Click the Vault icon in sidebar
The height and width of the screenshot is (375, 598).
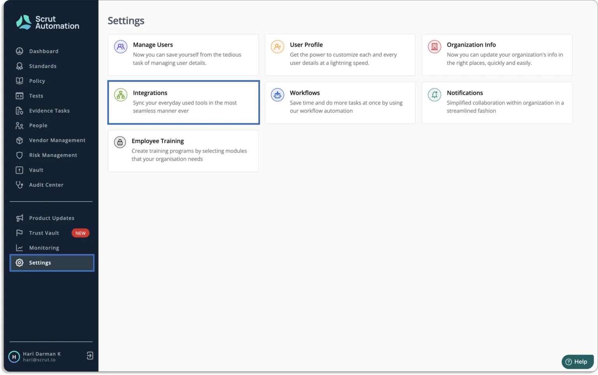click(x=19, y=170)
